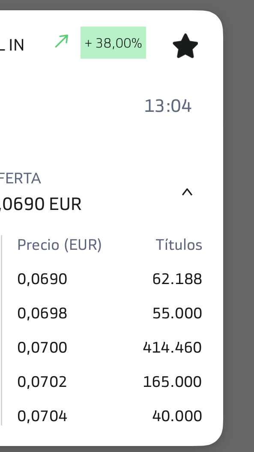254x452 pixels.
Task: Select the green price-change arrow symbol
Action: click(61, 42)
